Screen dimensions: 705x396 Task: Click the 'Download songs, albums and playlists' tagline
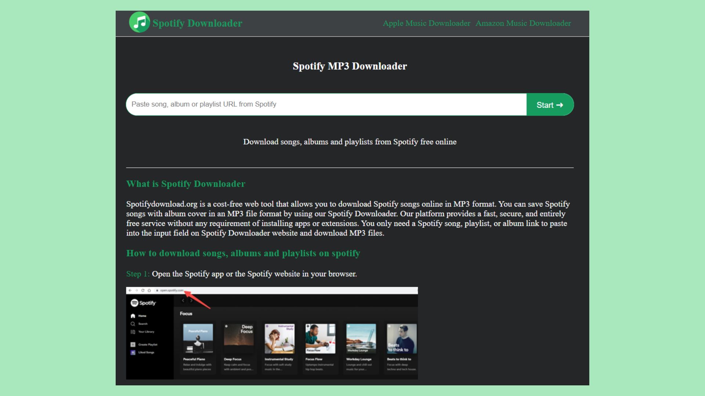pos(350,142)
